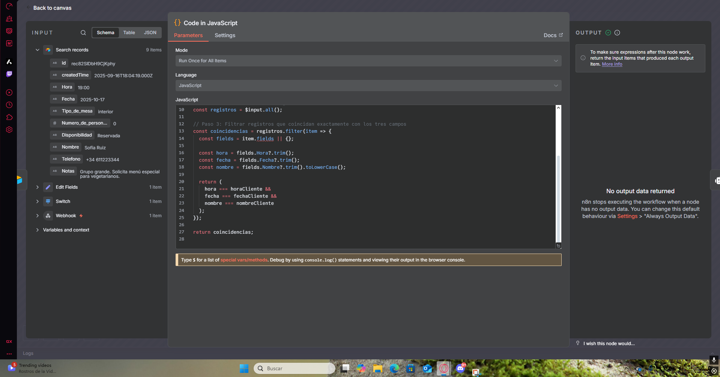Image resolution: width=720 pixels, height=377 pixels.
Task: Collapse the Search records node
Action: click(38, 50)
